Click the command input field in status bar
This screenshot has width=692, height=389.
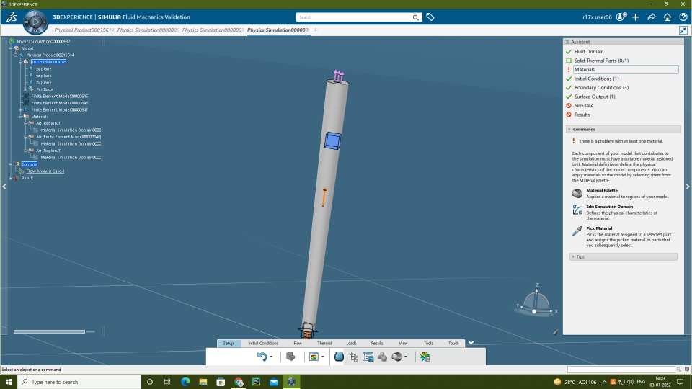621,369
